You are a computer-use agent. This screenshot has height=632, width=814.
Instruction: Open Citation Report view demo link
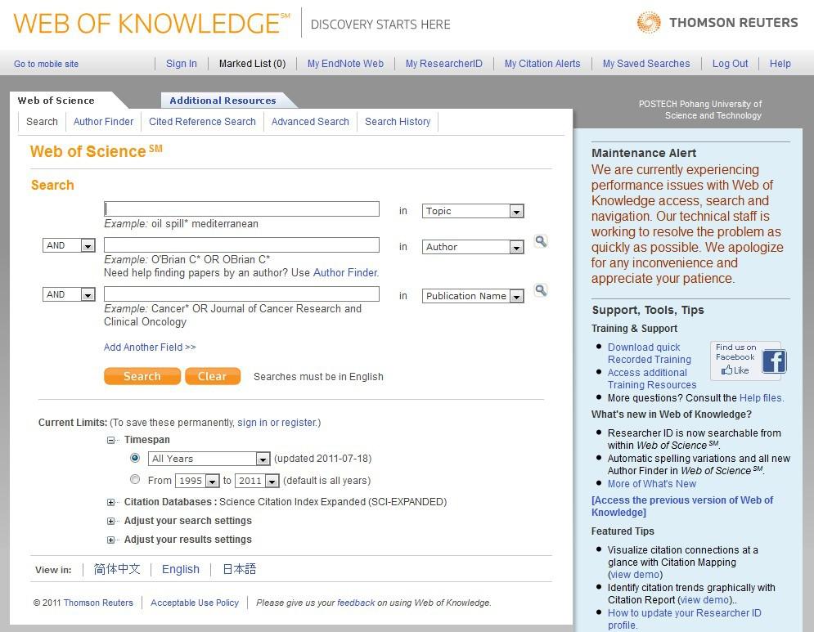tap(704, 600)
